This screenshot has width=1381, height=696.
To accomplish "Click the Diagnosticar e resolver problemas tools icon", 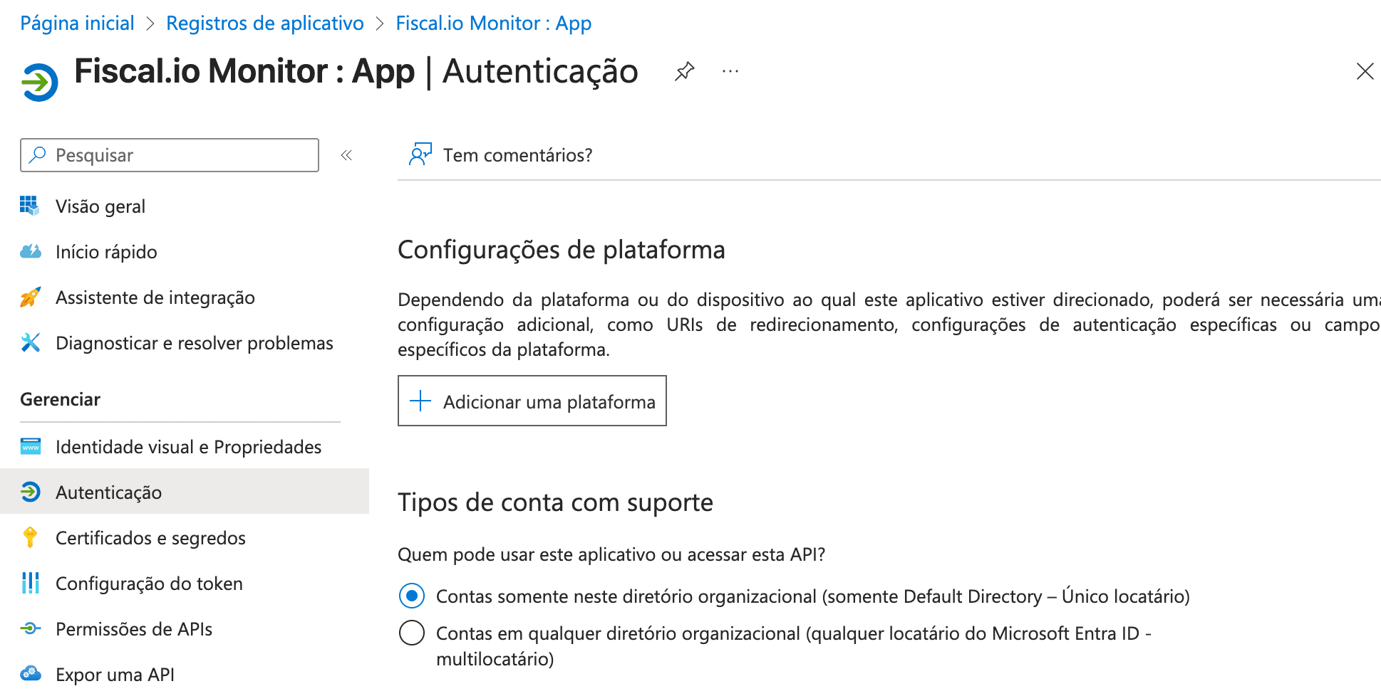I will 30,343.
